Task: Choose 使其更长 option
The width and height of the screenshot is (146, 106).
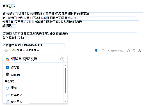Action: (33, 102)
